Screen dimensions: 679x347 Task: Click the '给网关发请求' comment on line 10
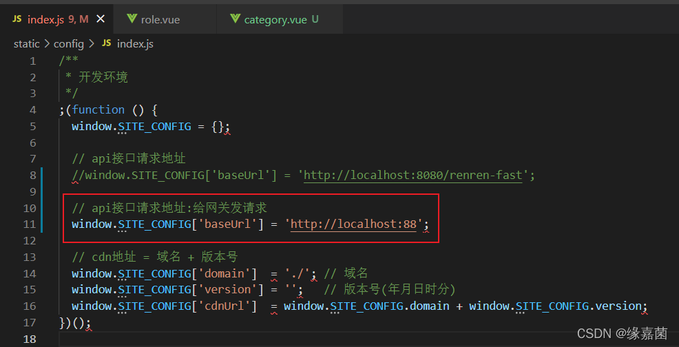pos(231,208)
